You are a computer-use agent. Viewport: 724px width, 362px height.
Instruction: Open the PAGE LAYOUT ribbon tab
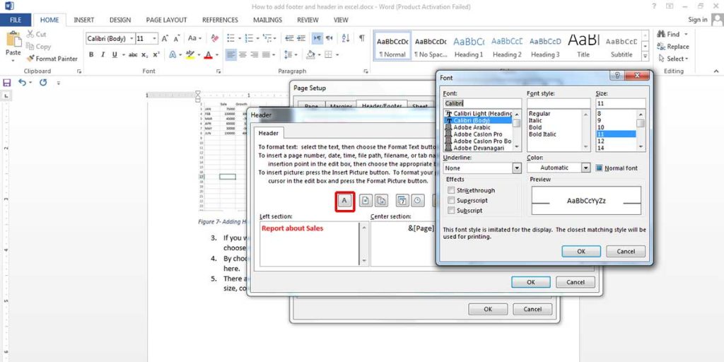[166, 20]
